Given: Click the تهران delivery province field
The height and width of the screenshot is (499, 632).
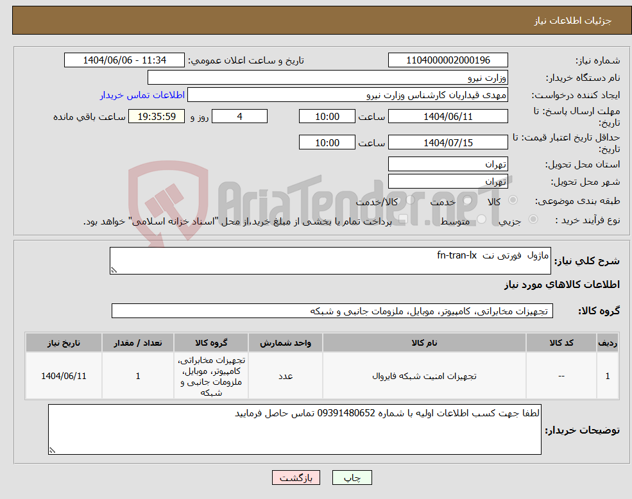Looking at the screenshot, I should pos(447,164).
